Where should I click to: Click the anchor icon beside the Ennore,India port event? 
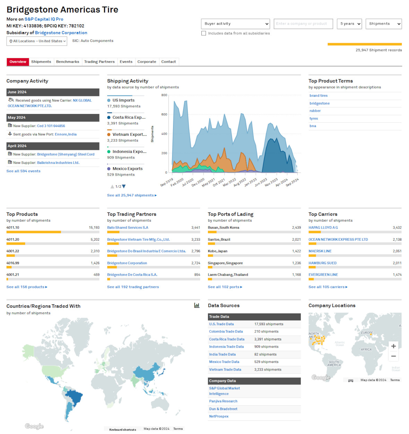tap(9, 134)
